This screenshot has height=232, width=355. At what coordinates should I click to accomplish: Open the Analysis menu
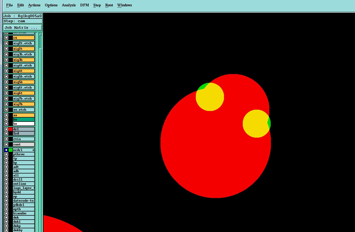click(69, 5)
